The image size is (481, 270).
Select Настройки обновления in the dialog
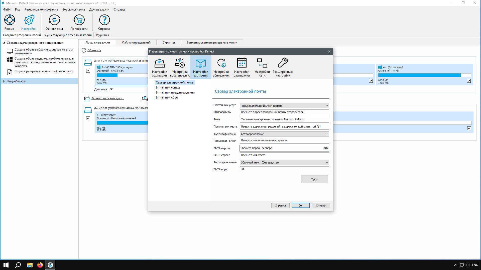221,67
